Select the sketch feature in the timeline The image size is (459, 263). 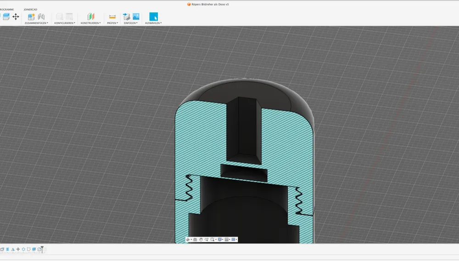coord(28,249)
